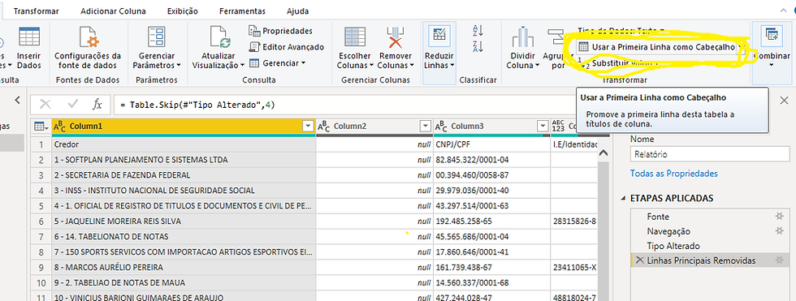
Task: Edit the Nome field containing Relatório
Action: tap(709, 154)
